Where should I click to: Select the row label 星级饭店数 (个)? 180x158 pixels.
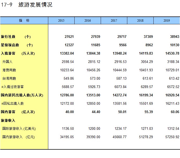17,45
